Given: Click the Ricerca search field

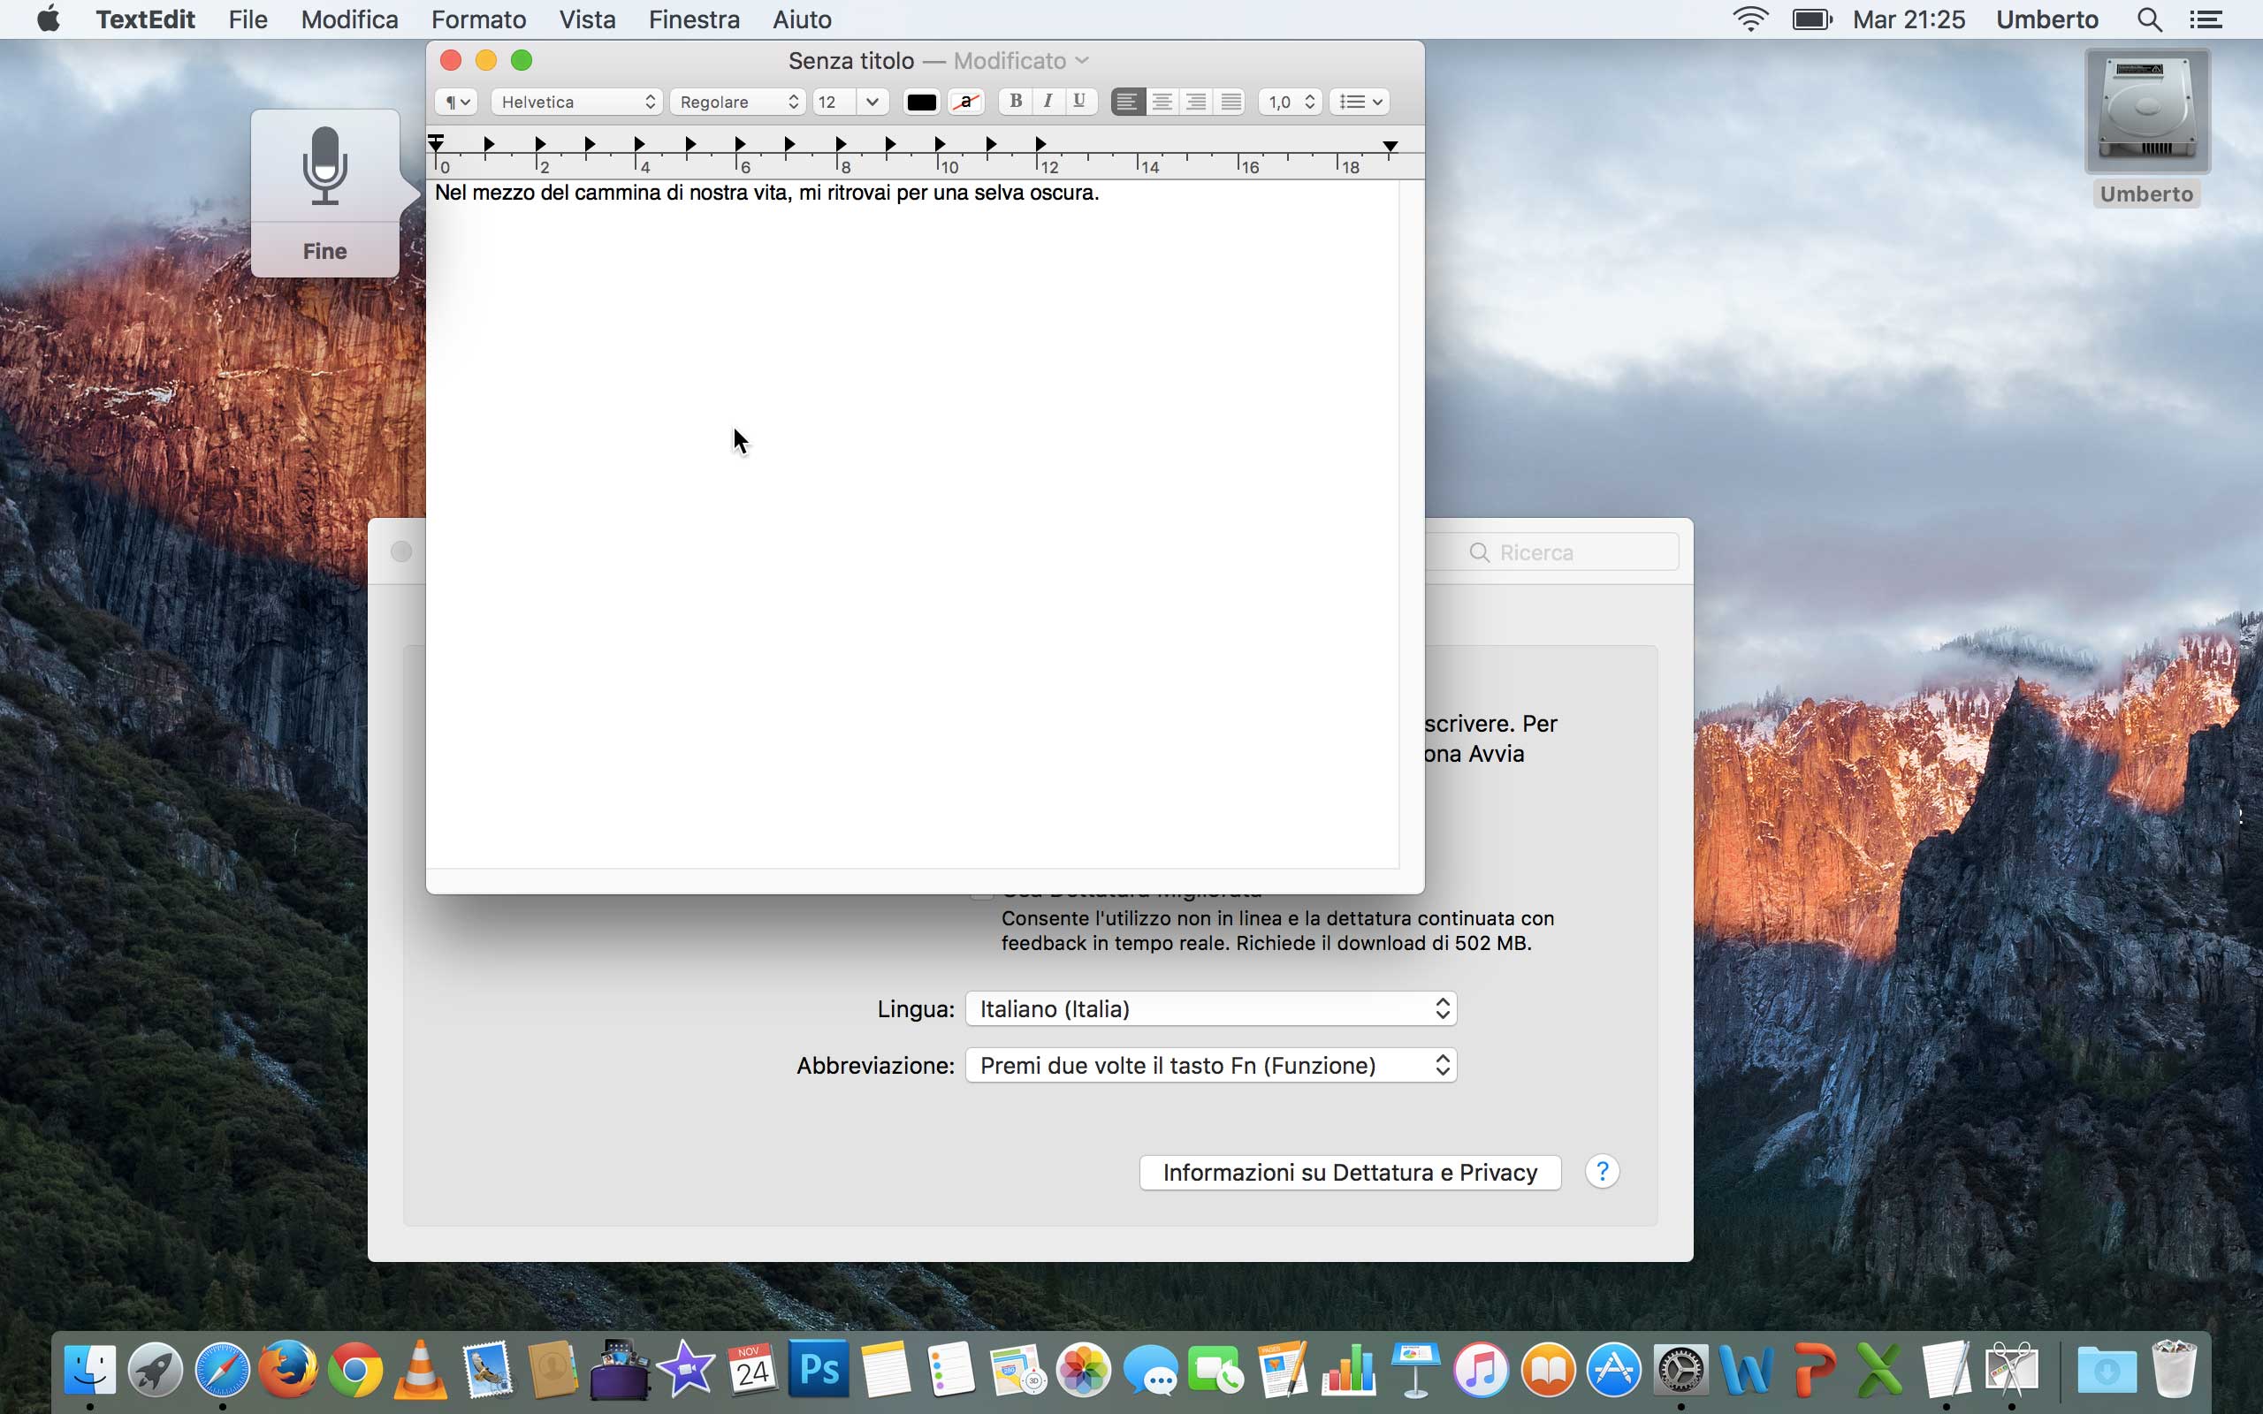Looking at the screenshot, I should pyautogui.click(x=1571, y=552).
